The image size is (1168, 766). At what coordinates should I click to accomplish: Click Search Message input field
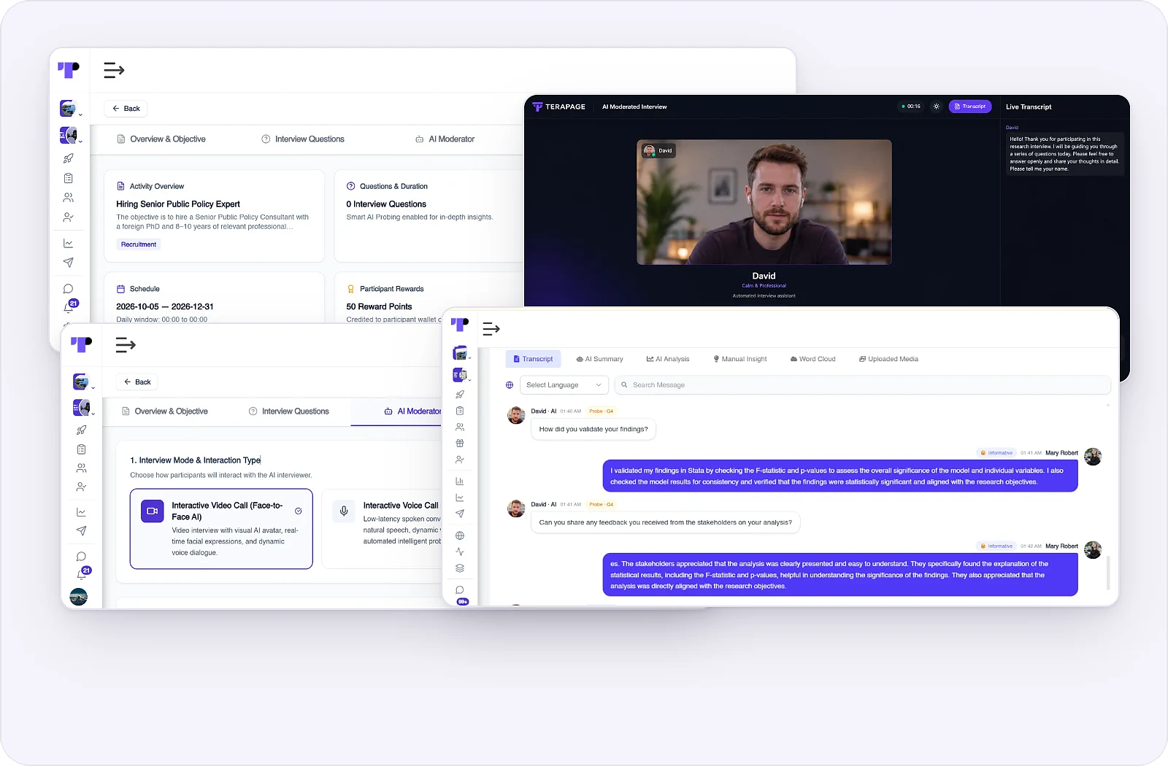tap(863, 385)
